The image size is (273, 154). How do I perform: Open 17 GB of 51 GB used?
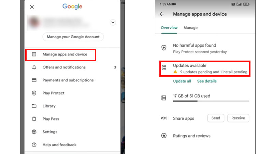tap(191, 96)
